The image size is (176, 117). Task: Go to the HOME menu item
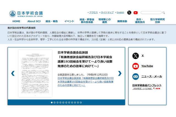coord(16,21)
